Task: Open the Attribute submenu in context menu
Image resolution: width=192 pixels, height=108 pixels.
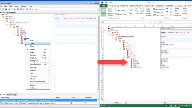Action: pos(38,70)
